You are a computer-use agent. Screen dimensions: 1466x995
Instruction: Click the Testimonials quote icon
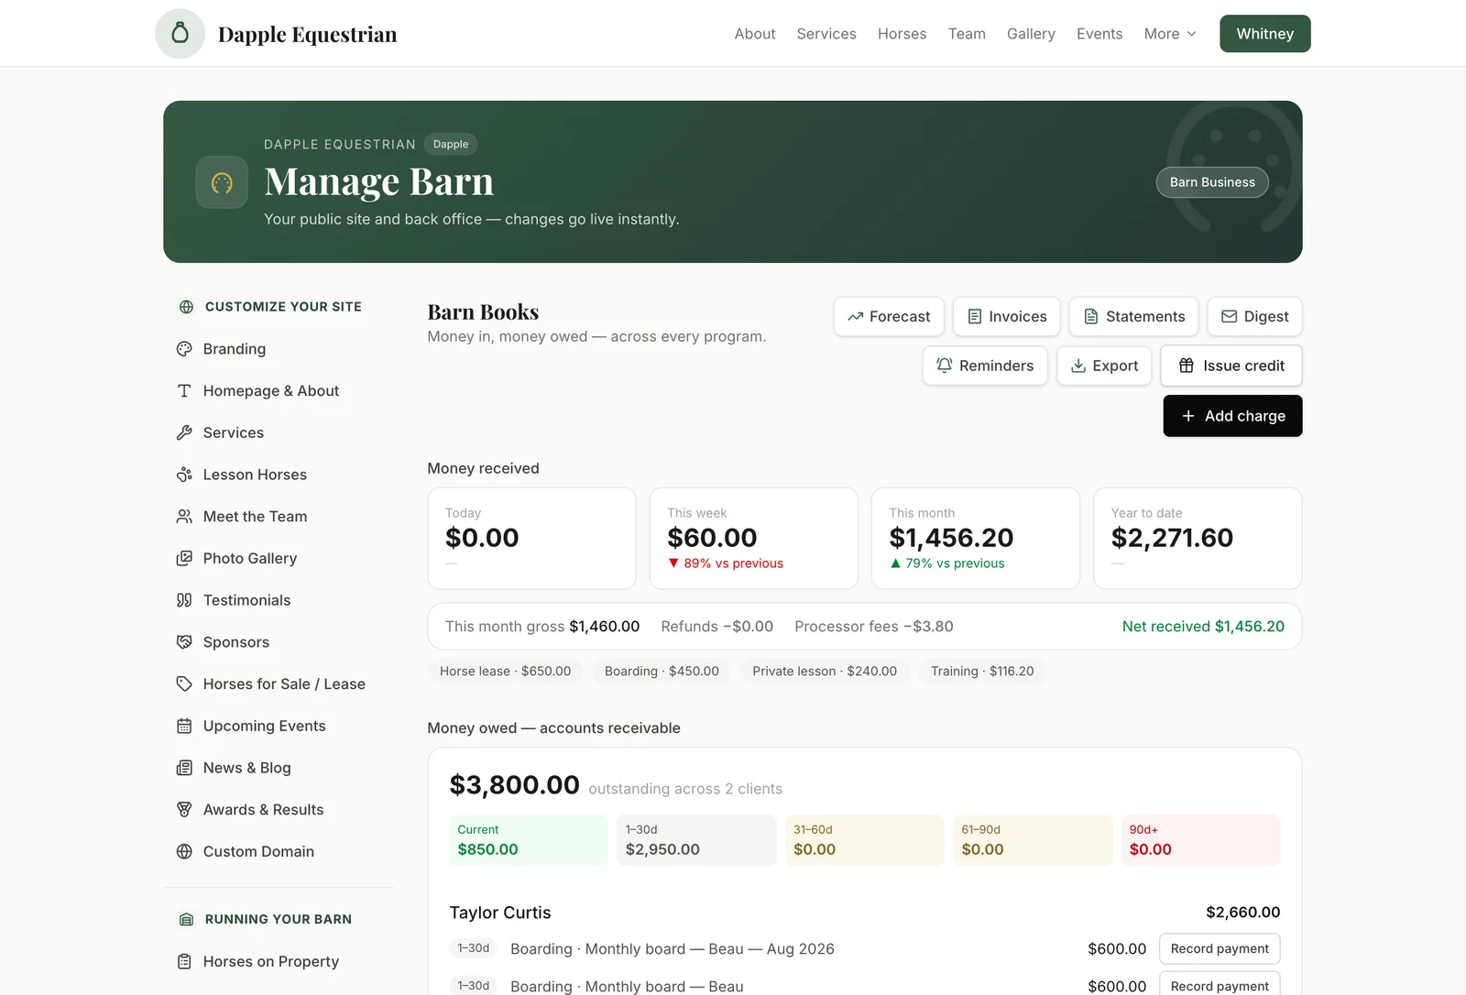pos(184,600)
